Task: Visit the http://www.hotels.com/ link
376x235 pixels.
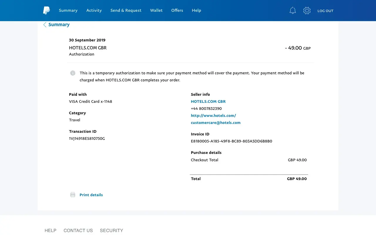Action: 213,116
